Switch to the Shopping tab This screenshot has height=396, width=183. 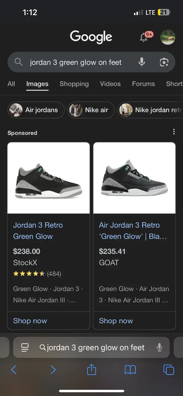click(74, 84)
